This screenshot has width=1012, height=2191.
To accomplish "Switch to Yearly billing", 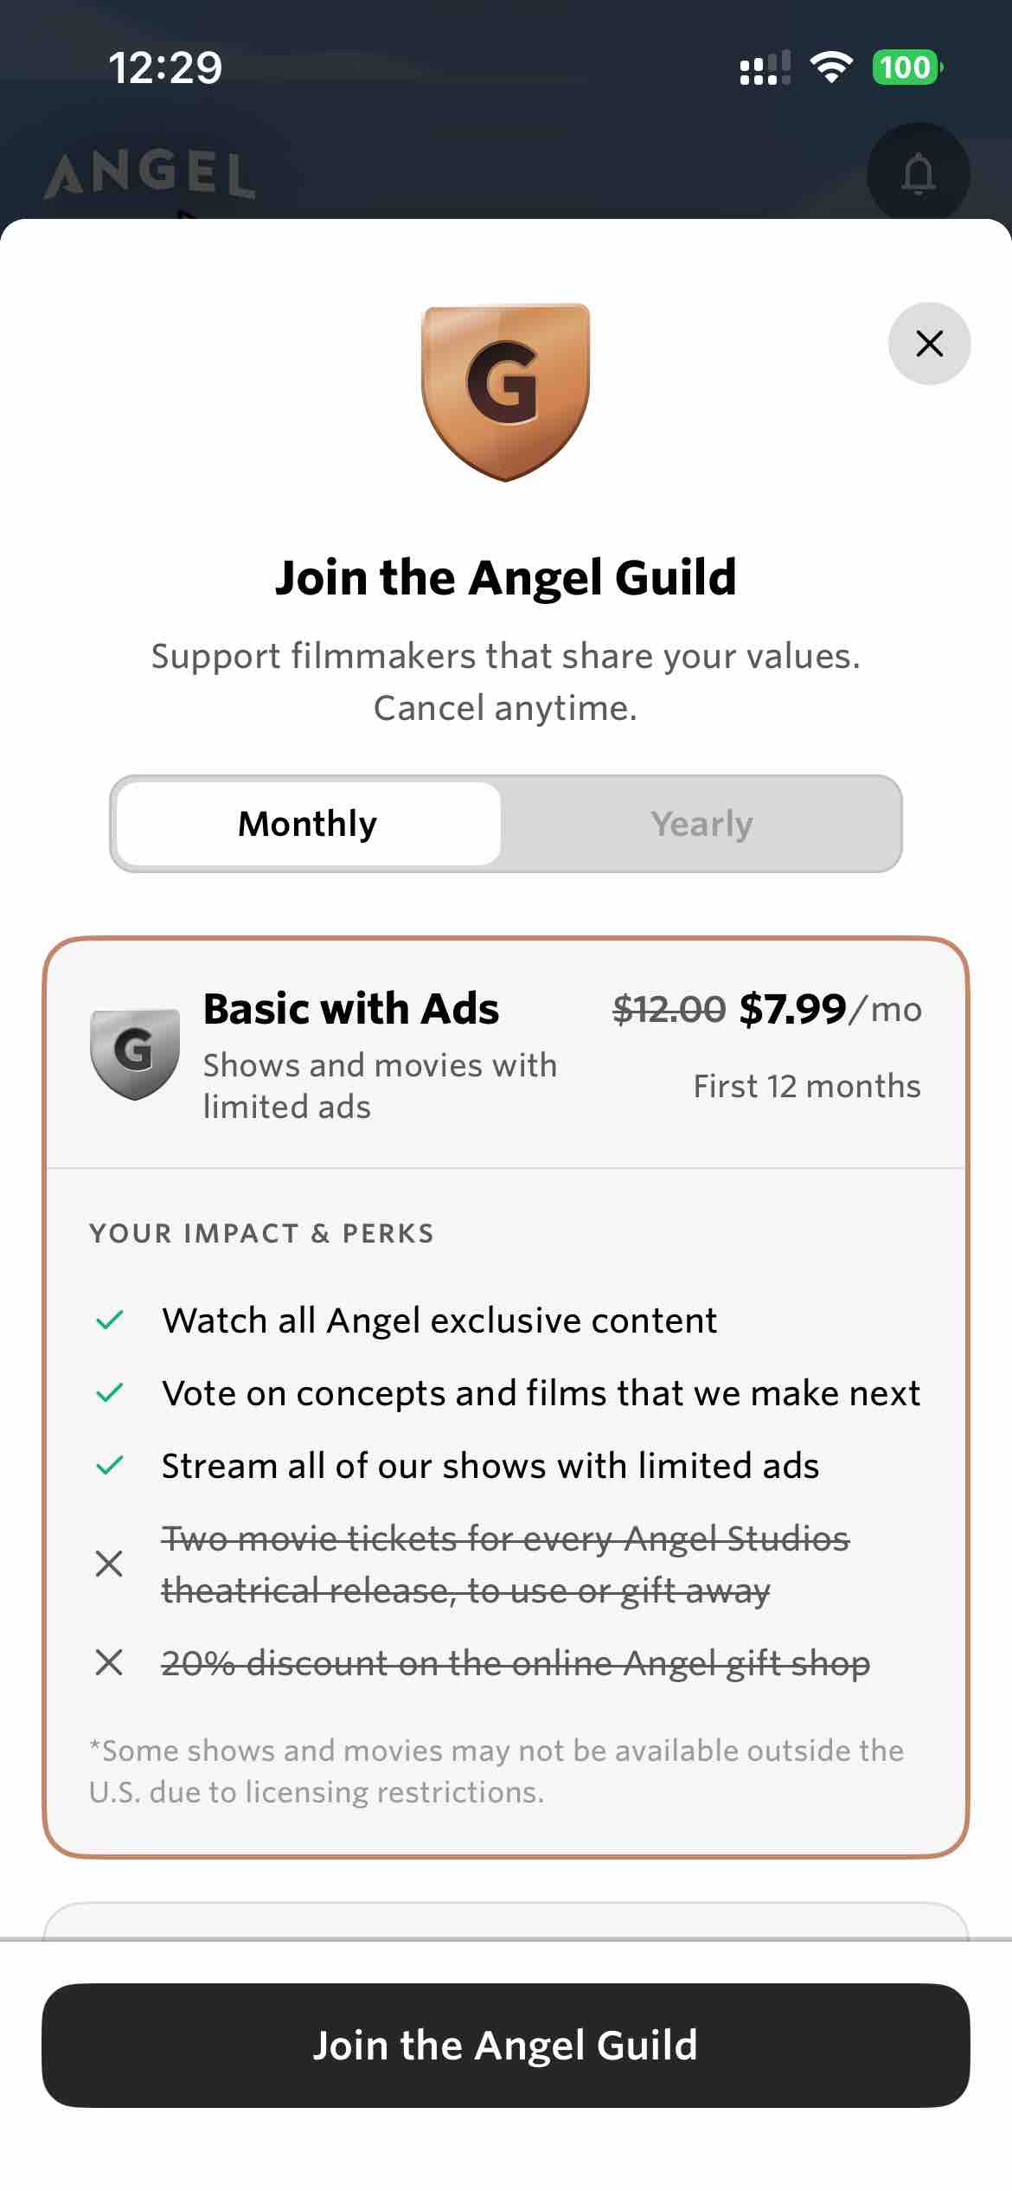I will 701,824.
